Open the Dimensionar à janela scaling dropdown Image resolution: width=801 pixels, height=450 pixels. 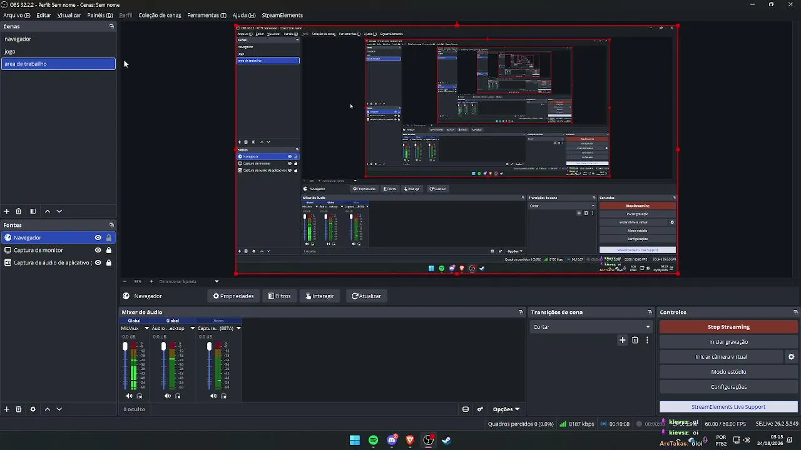pos(188,281)
